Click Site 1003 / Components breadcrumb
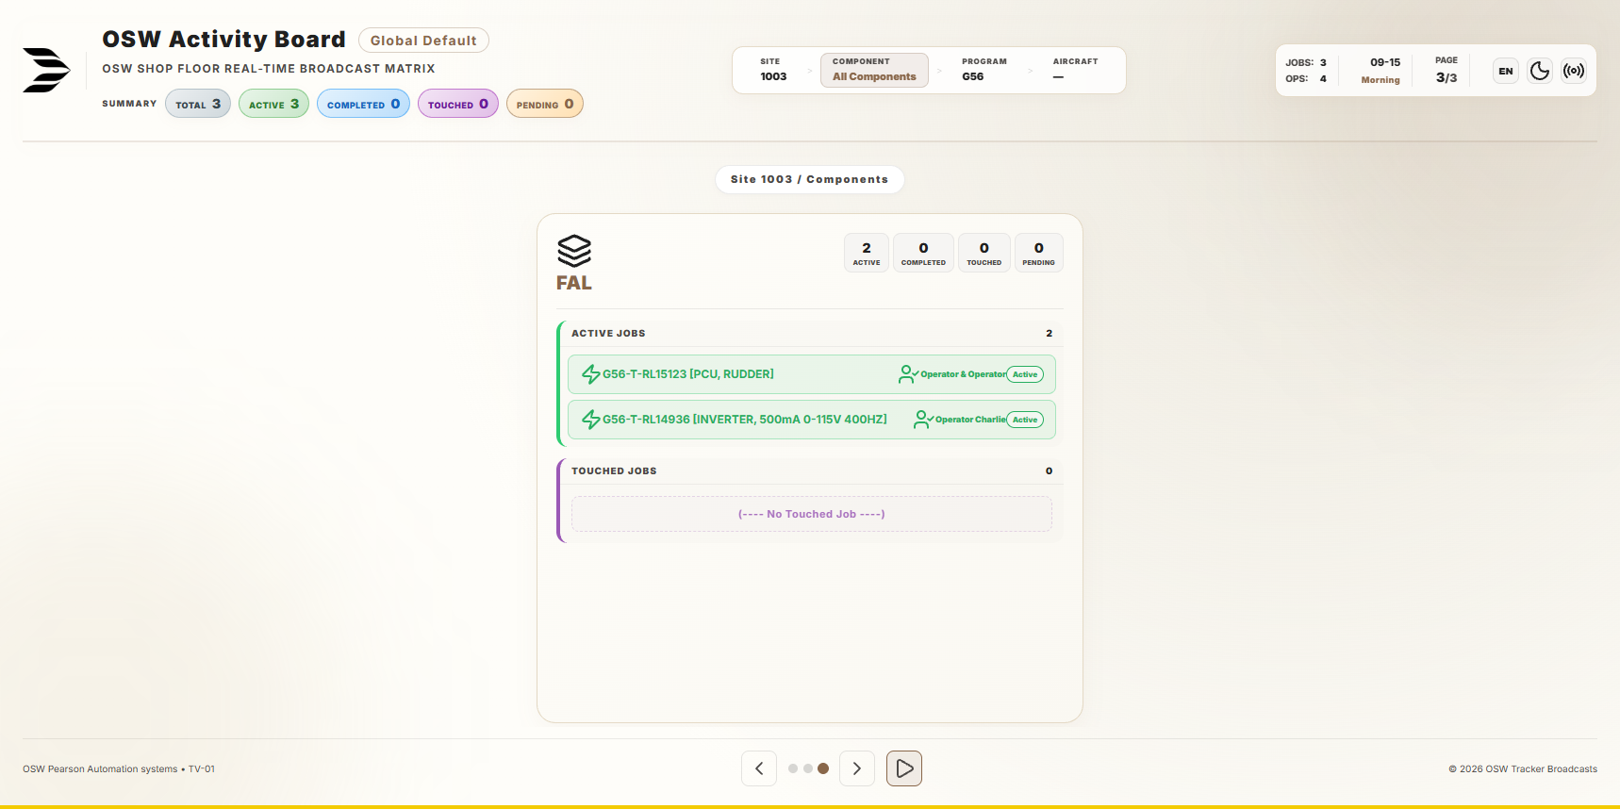 point(809,179)
